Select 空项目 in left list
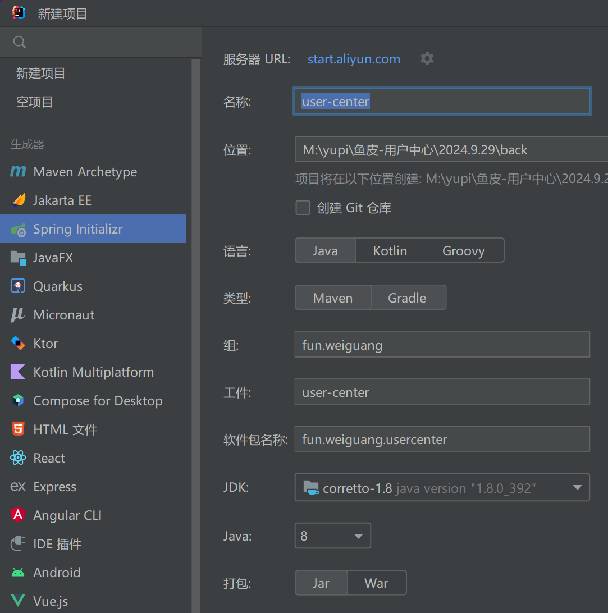 [x=34, y=102]
